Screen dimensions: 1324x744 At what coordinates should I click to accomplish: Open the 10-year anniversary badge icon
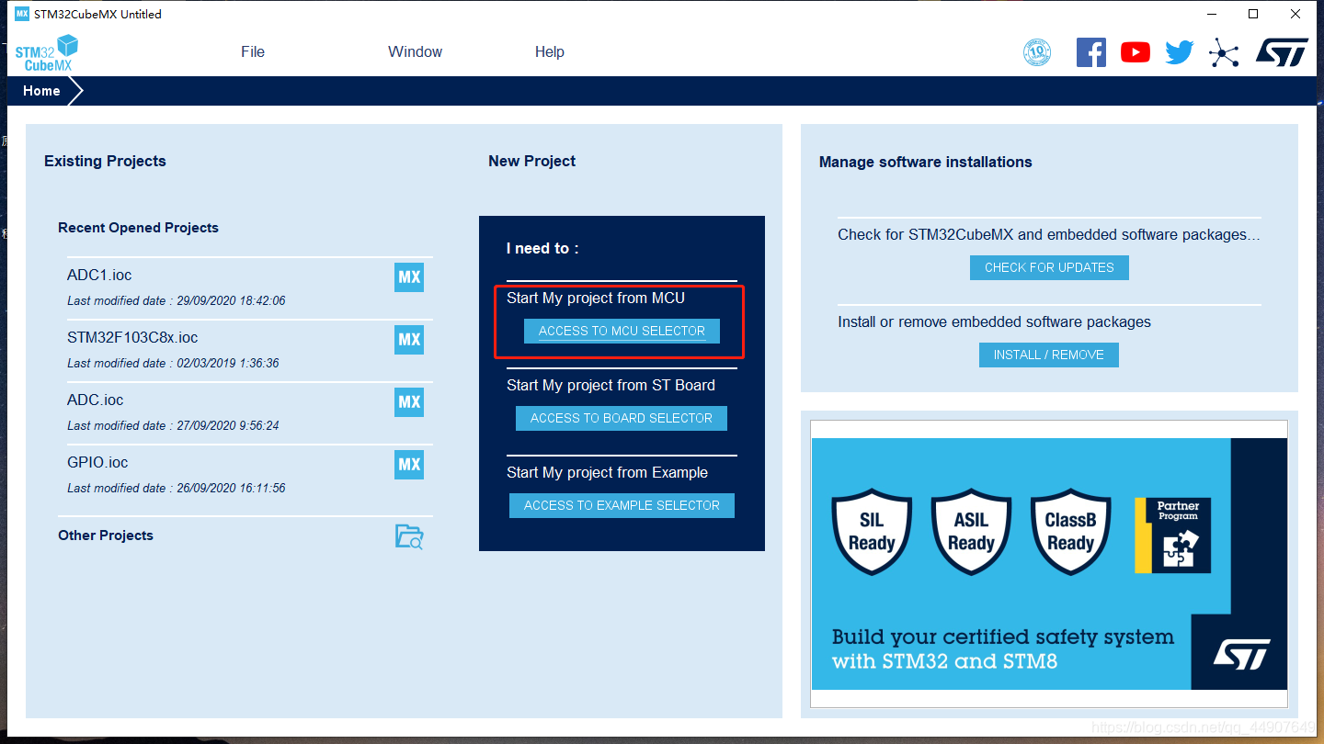[x=1037, y=52]
